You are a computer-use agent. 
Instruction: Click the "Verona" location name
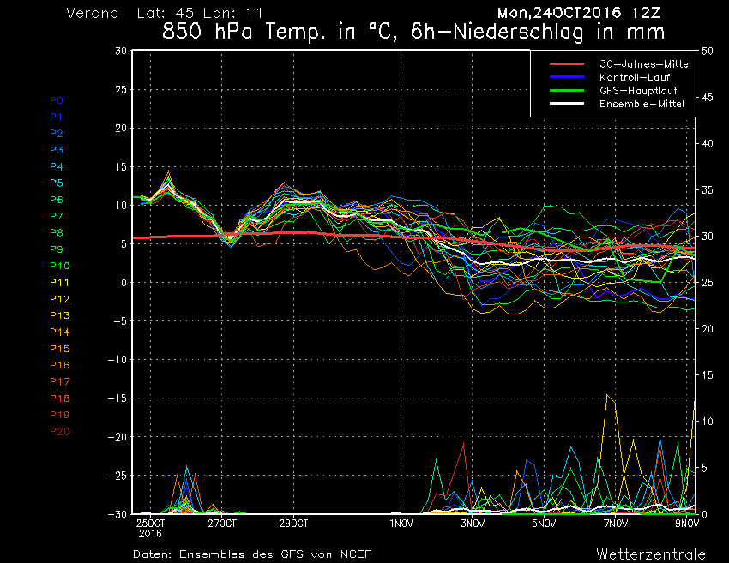pos(93,13)
